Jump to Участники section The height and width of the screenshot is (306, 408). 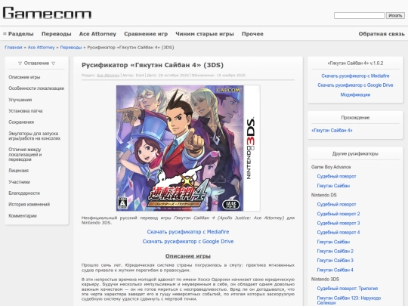click(19, 182)
